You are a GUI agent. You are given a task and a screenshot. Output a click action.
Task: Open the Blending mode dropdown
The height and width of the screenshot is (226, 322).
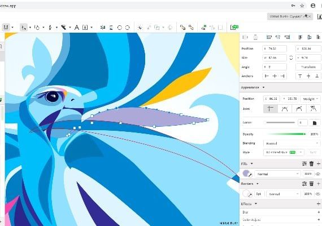[x=291, y=143]
